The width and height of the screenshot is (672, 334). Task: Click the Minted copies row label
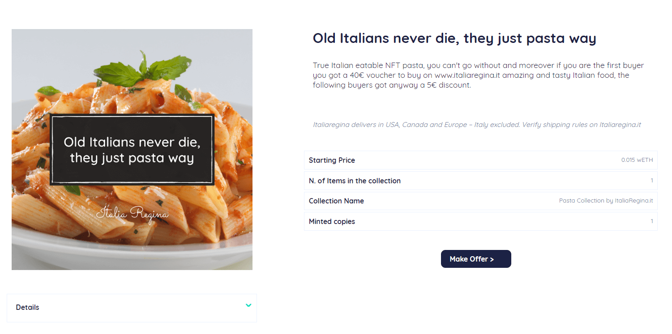(332, 222)
